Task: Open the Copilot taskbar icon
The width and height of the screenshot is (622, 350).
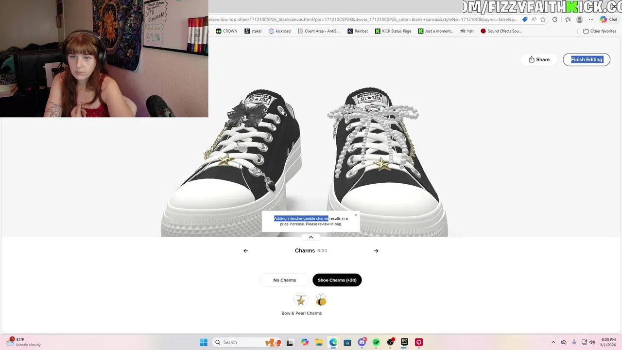Action: click(305, 342)
